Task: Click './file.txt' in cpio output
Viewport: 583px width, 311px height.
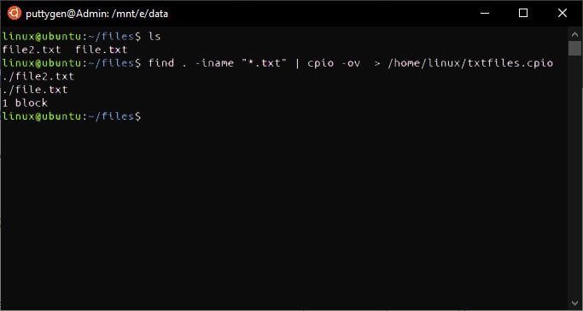Action: (35, 90)
